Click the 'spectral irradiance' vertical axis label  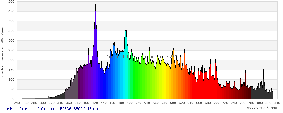(3, 51)
